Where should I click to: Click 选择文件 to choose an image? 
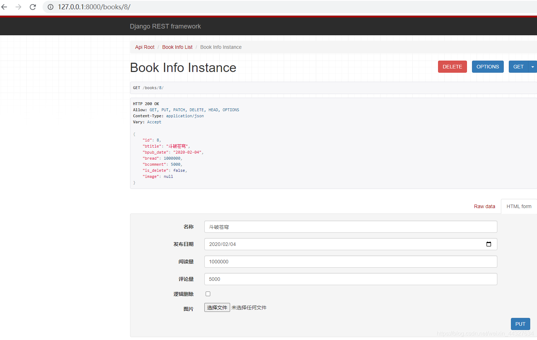pos(217,308)
